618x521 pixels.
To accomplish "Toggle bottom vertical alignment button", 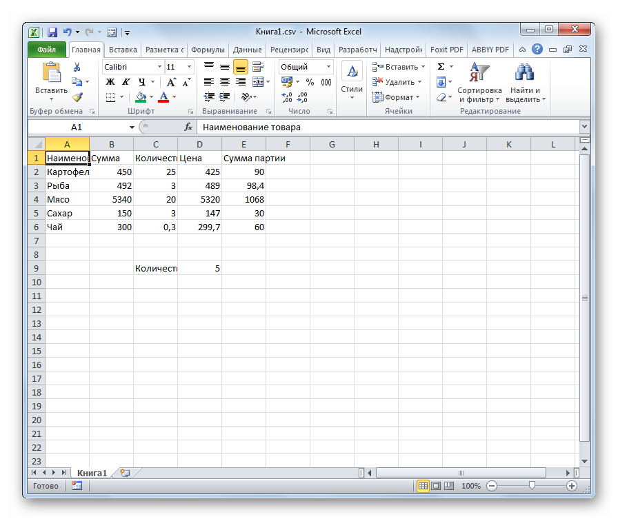I will pyautogui.click(x=240, y=67).
